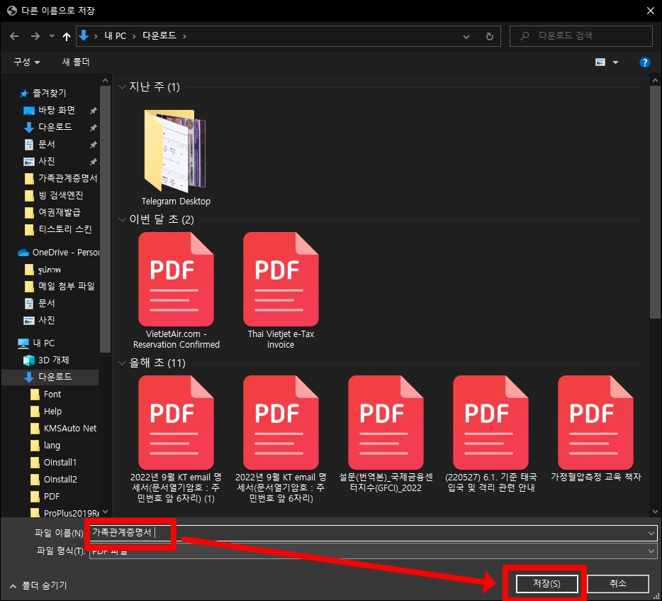Click the 취소 button

click(617, 584)
